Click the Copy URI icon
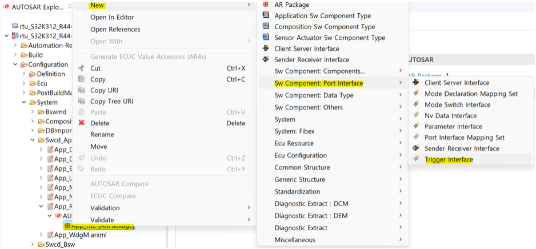The width and height of the screenshot is (536, 249). point(81,90)
